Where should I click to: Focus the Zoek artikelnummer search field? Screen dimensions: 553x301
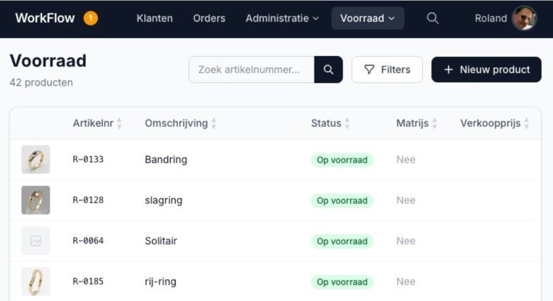click(x=251, y=70)
